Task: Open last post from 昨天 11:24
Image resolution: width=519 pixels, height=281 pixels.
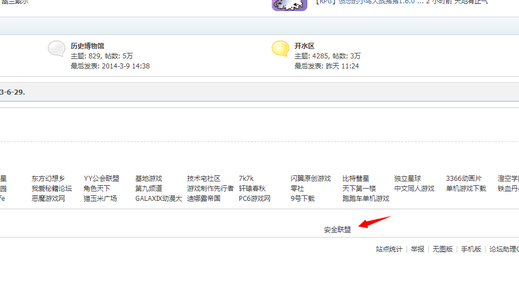Action: coord(342,66)
